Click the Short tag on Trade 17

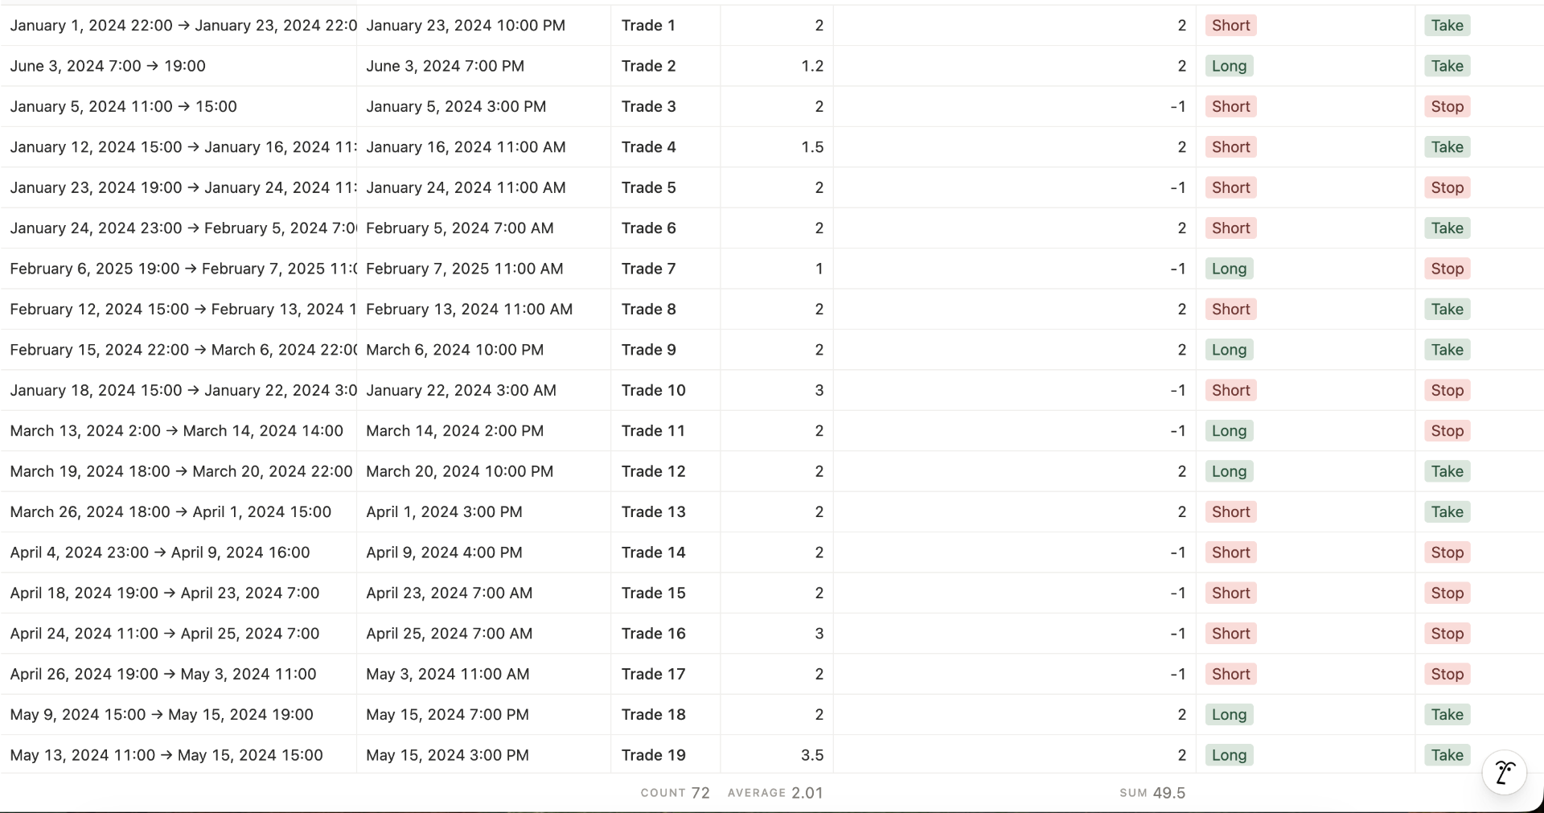click(x=1230, y=674)
